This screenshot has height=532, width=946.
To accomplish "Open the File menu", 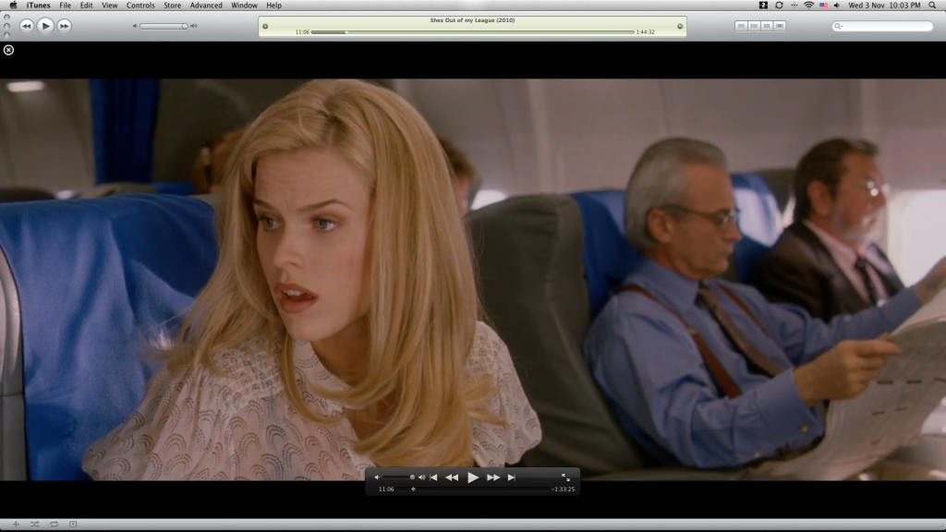I will (x=66, y=6).
